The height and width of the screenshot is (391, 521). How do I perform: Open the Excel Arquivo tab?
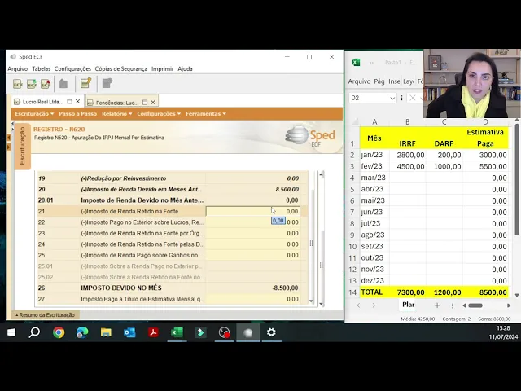pyautogui.click(x=359, y=81)
